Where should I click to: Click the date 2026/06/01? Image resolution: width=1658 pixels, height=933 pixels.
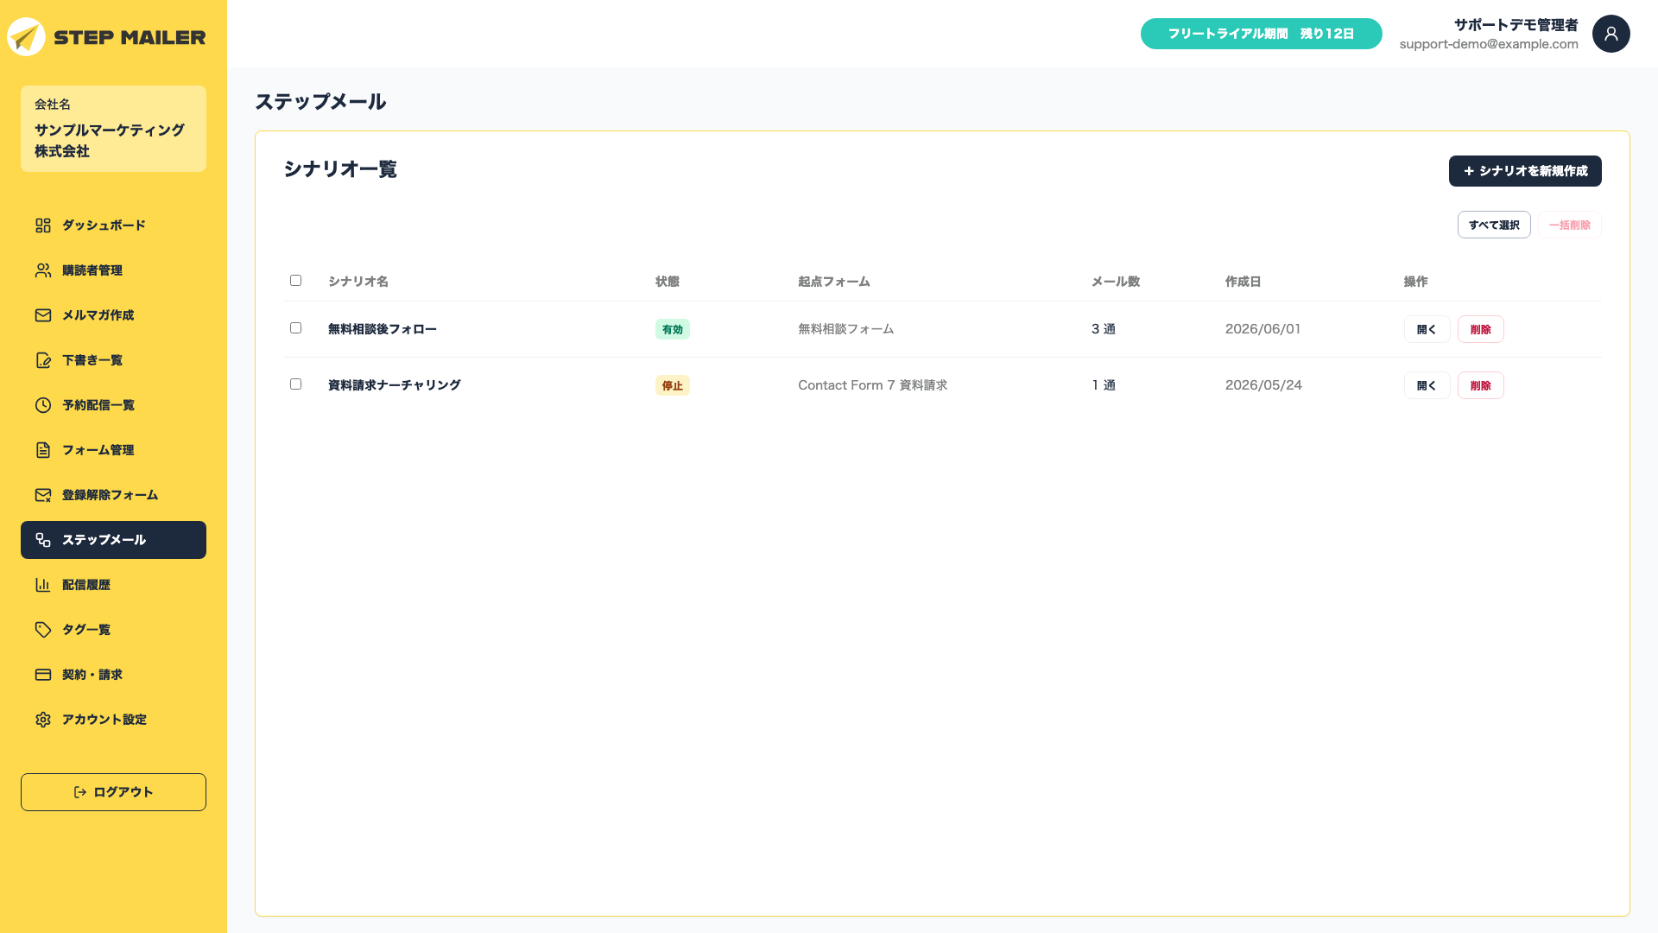[x=1262, y=329]
